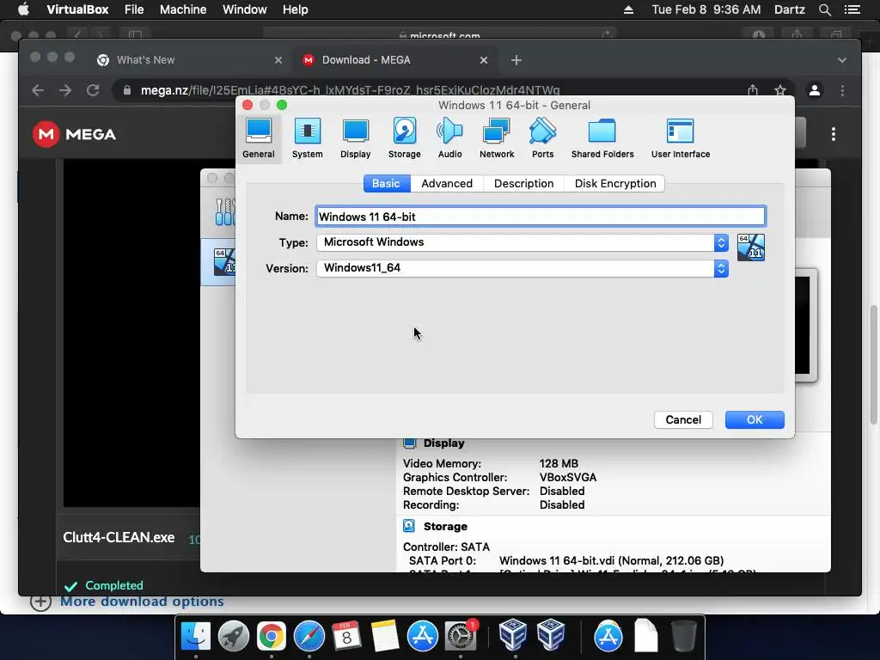This screenshot has width=880, height=660.
Task: Open Finder from the dock
Action: pos(195,637)
